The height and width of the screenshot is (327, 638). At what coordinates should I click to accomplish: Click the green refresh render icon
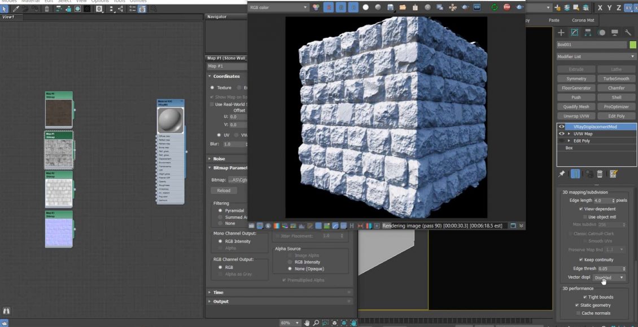(x=495, y=7)
